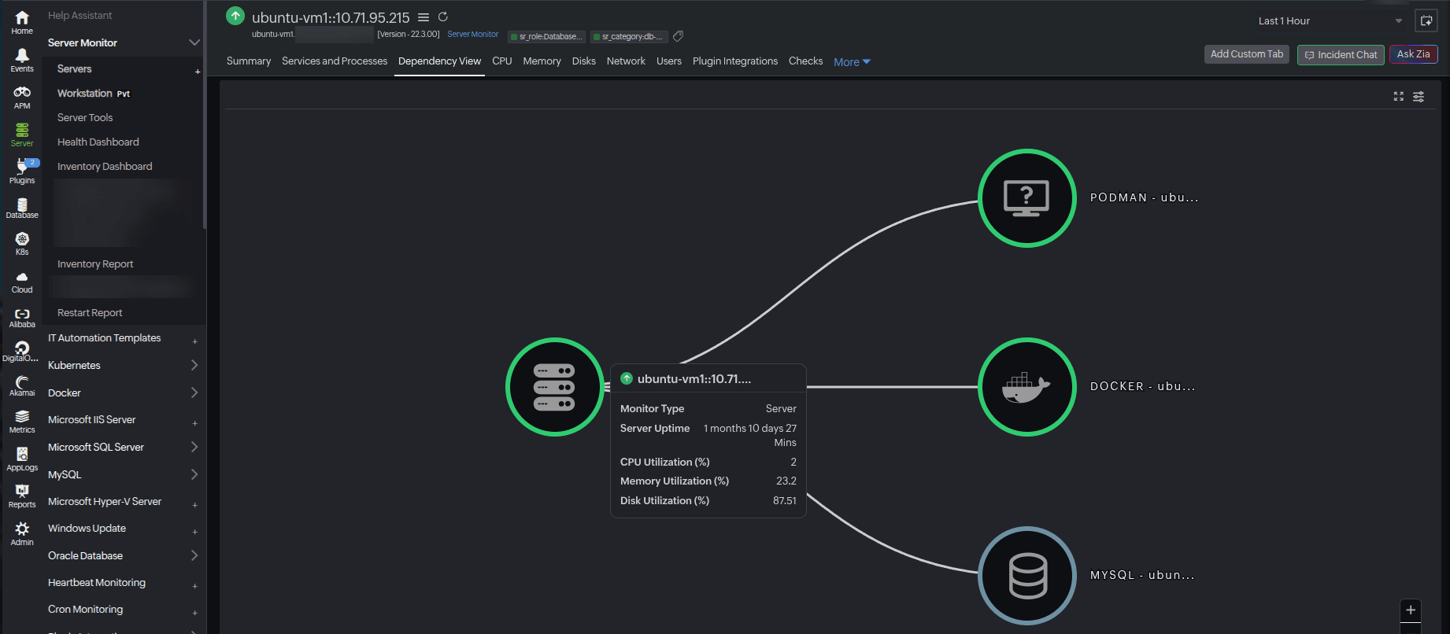Open Workstation Pvt menu item
Viewport: 1450px width, 634px height.
point(94,94)
